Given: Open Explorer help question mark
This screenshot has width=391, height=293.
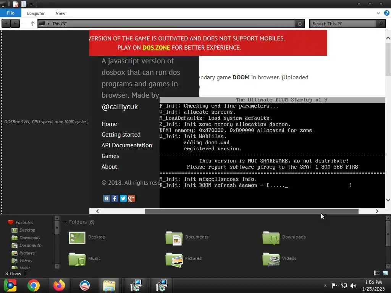Looking at the screenshot, I should click(x=387, y=13).
